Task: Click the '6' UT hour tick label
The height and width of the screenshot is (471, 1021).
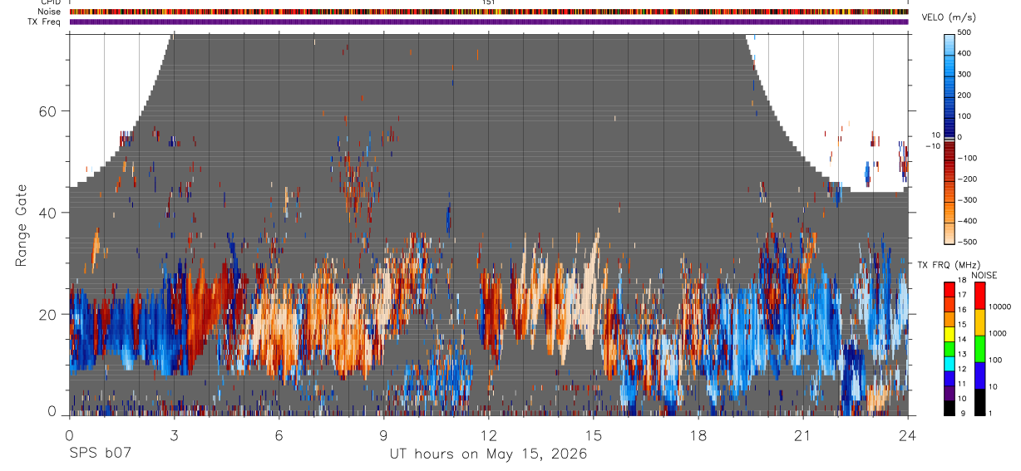Action: pos(279,435)
